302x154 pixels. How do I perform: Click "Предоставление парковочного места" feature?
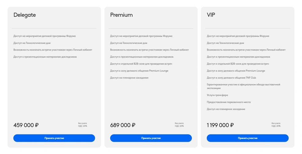point(229,102)
